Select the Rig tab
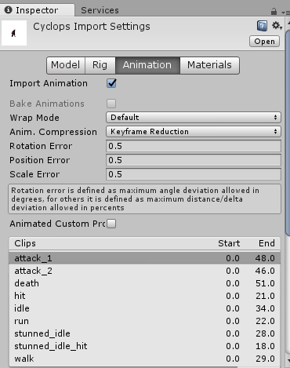Screen dimensions: 290x368 tap(100, 65)
